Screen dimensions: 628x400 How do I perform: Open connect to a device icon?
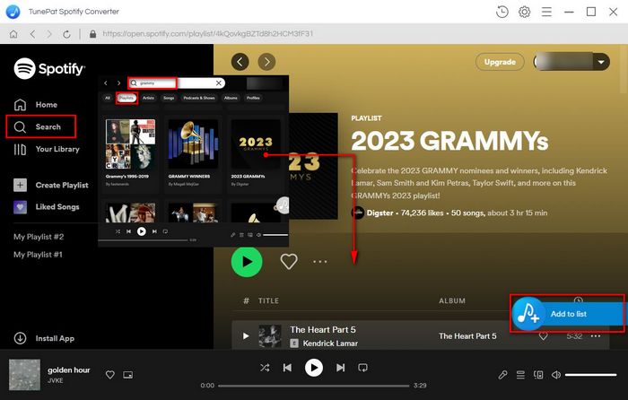(x=538, y=375)
